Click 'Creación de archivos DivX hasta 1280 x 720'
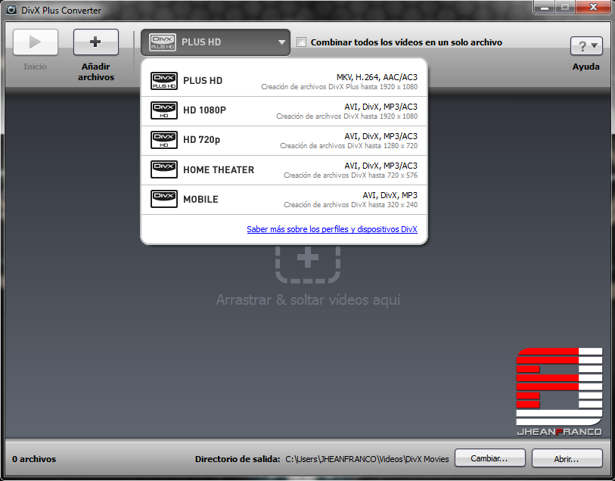This screenshot has height=481, width=615. click(349, 146)
